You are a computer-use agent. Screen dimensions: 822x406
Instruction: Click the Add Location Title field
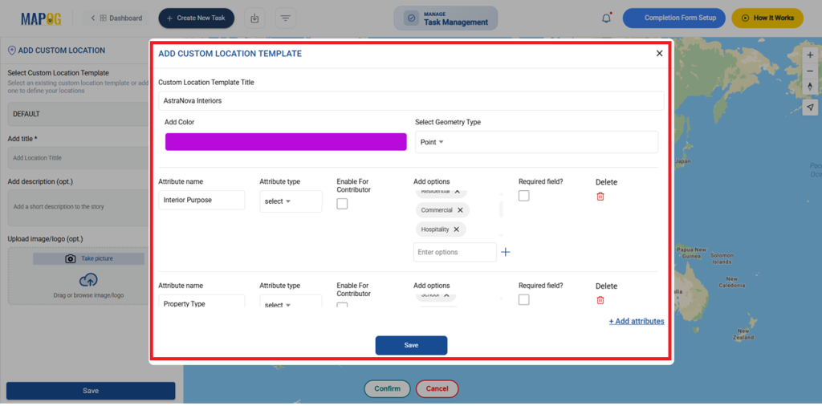(x=79, y=158)
